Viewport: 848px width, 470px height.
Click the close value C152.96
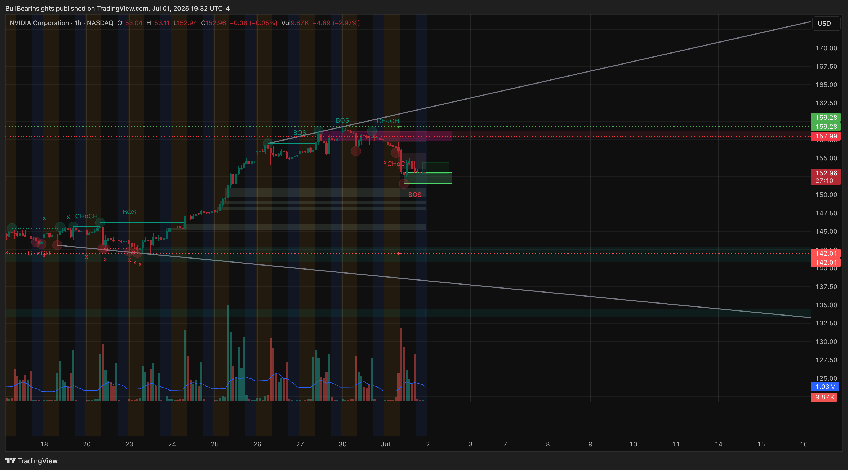pos(213,23)
